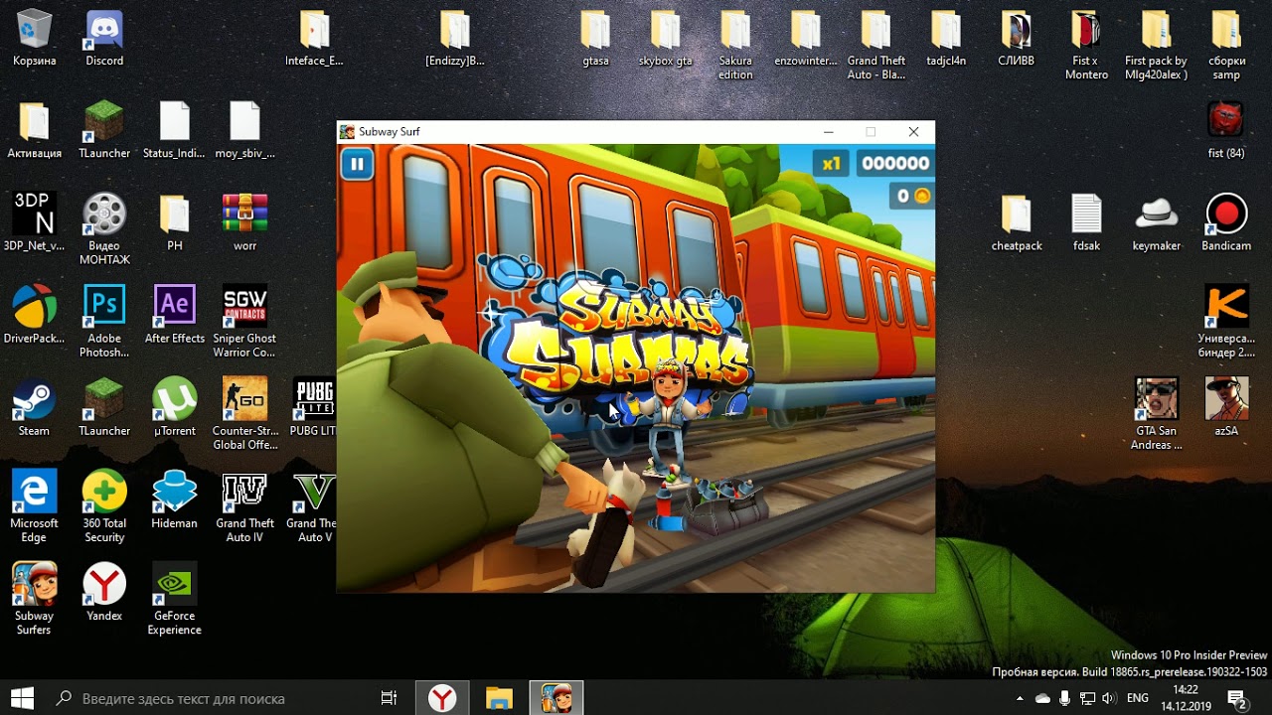Select the skybox gta folder
Screen dimensions: 1272x715
pyautogui.click(x=666, y=39)
